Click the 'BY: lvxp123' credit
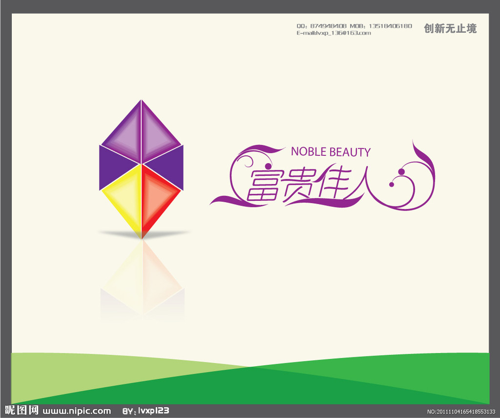Screen dimensions: 500x418 (x=146, y=411)
